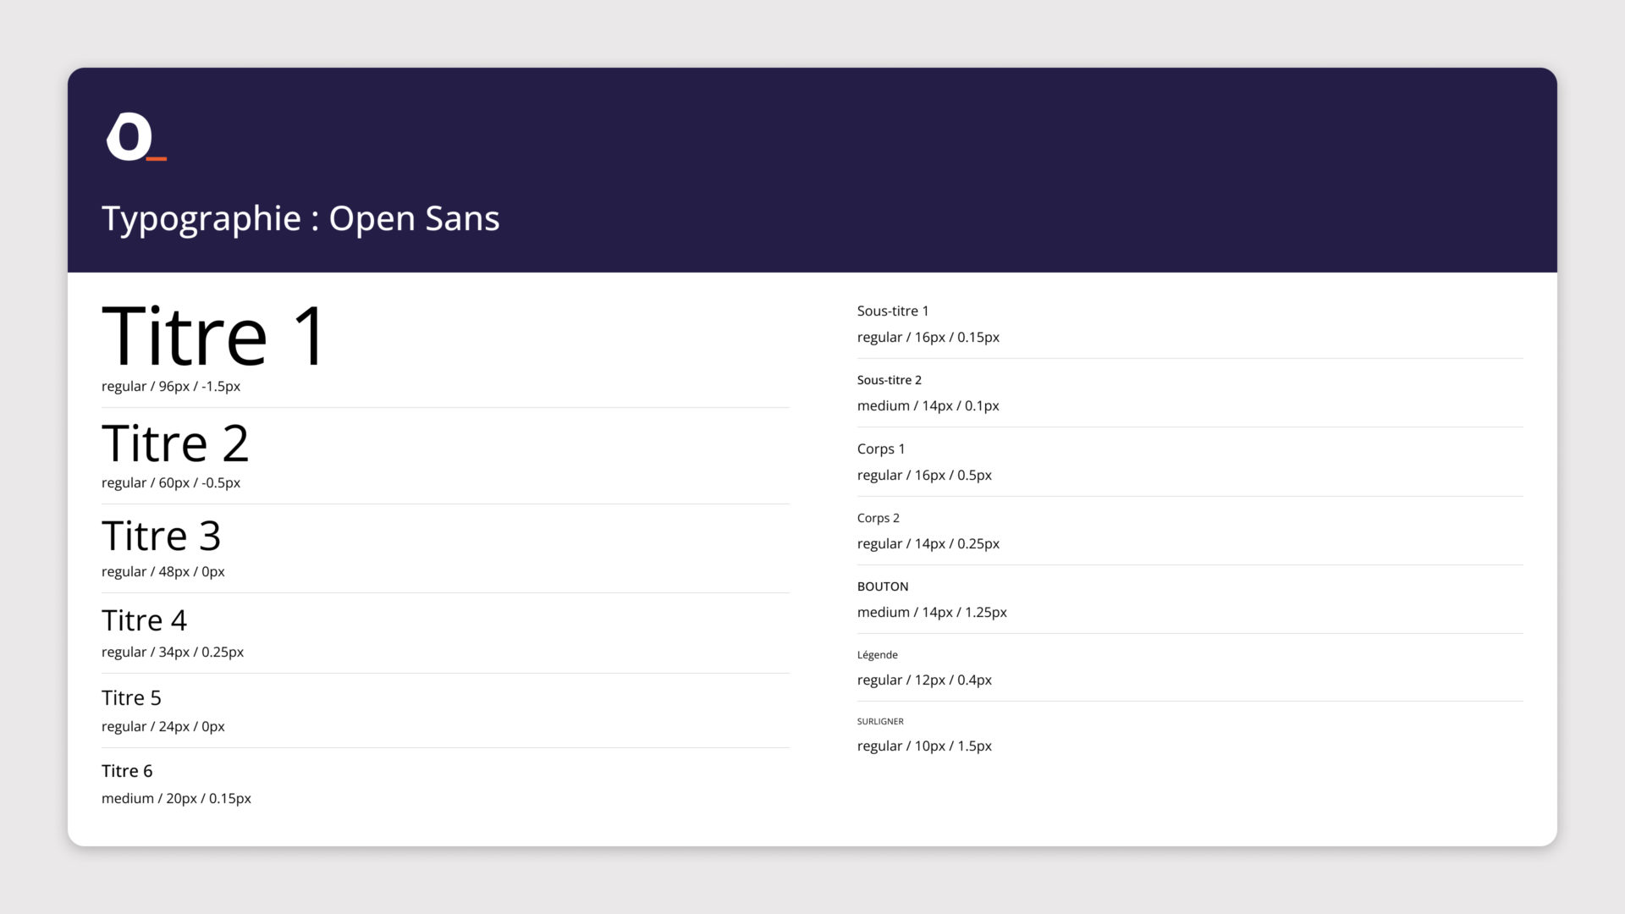
Task: Click the "BOUTON" label
Action: (883, 586)
